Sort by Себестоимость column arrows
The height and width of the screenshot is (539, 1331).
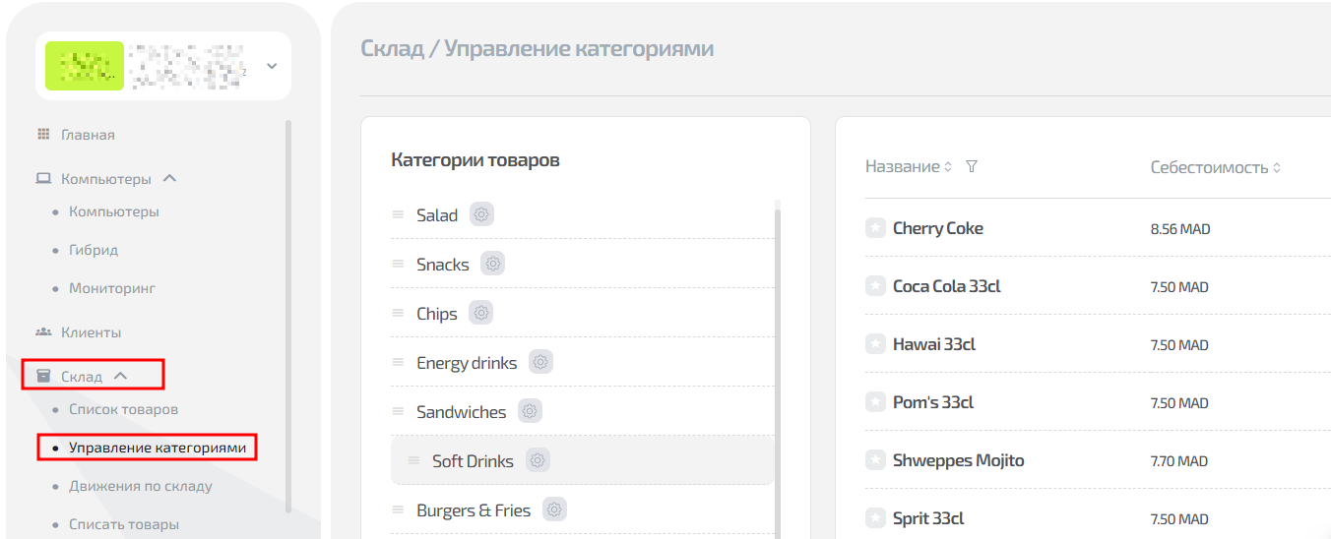pos(1277,168)
